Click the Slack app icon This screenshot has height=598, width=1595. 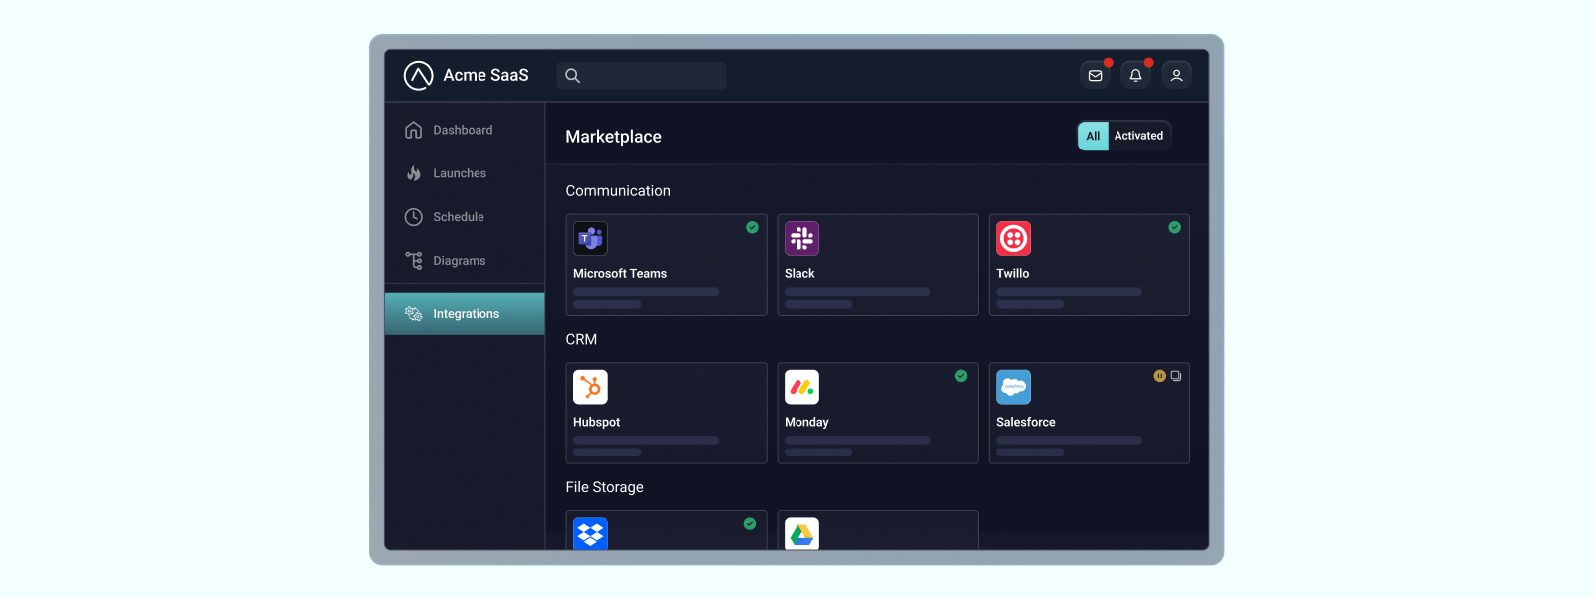click(801, 239)
